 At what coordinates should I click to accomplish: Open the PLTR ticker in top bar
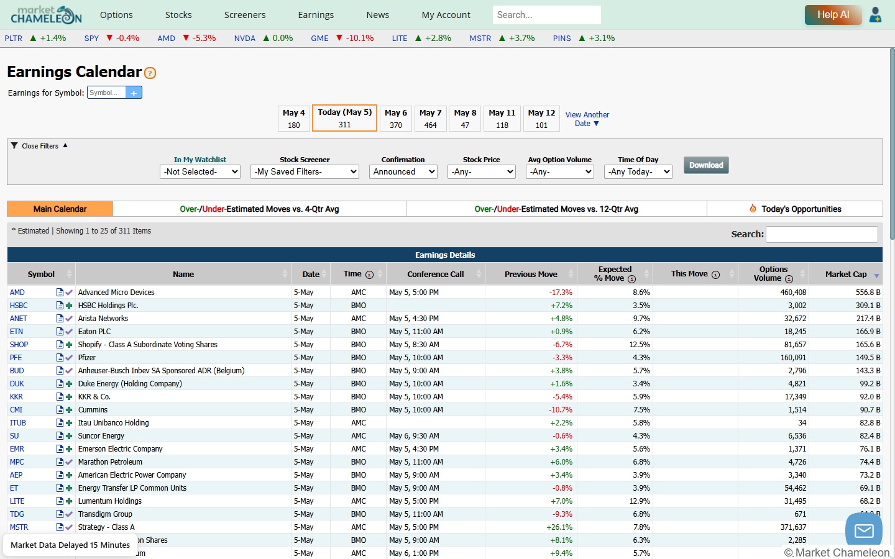point(13,38)
